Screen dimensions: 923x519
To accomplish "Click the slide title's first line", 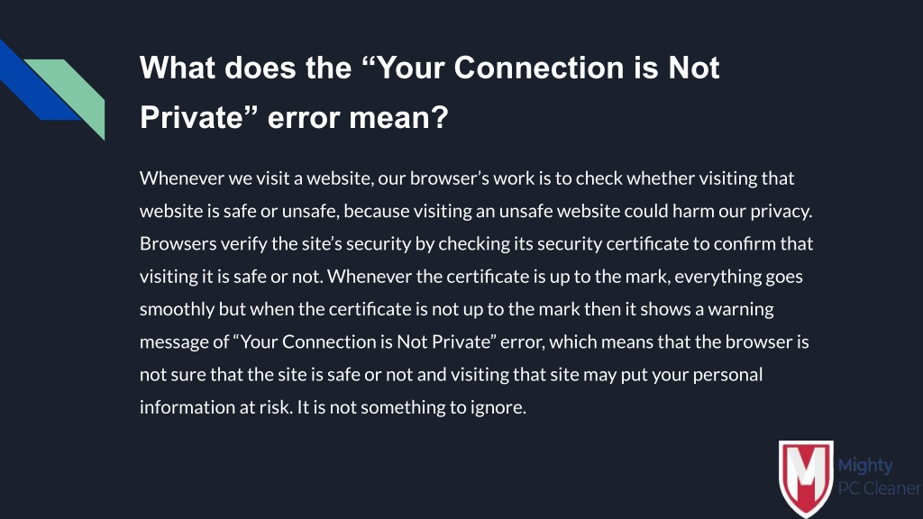I will [430, 68].
